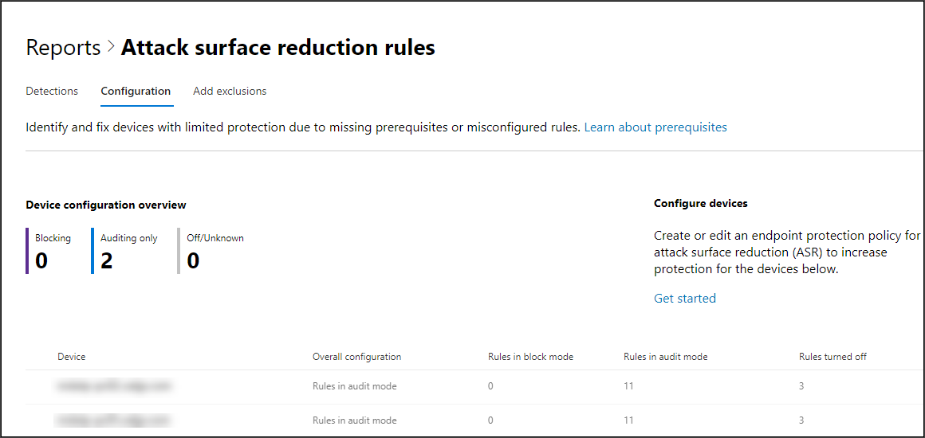
Task: Switch to Add exclusions tab
Action: click(x=230, y=92)
